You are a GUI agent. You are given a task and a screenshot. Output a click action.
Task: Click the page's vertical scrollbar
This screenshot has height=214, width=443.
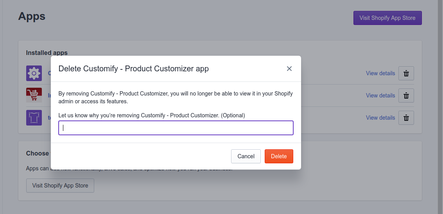pyautogui.click(x=440, y=107)
